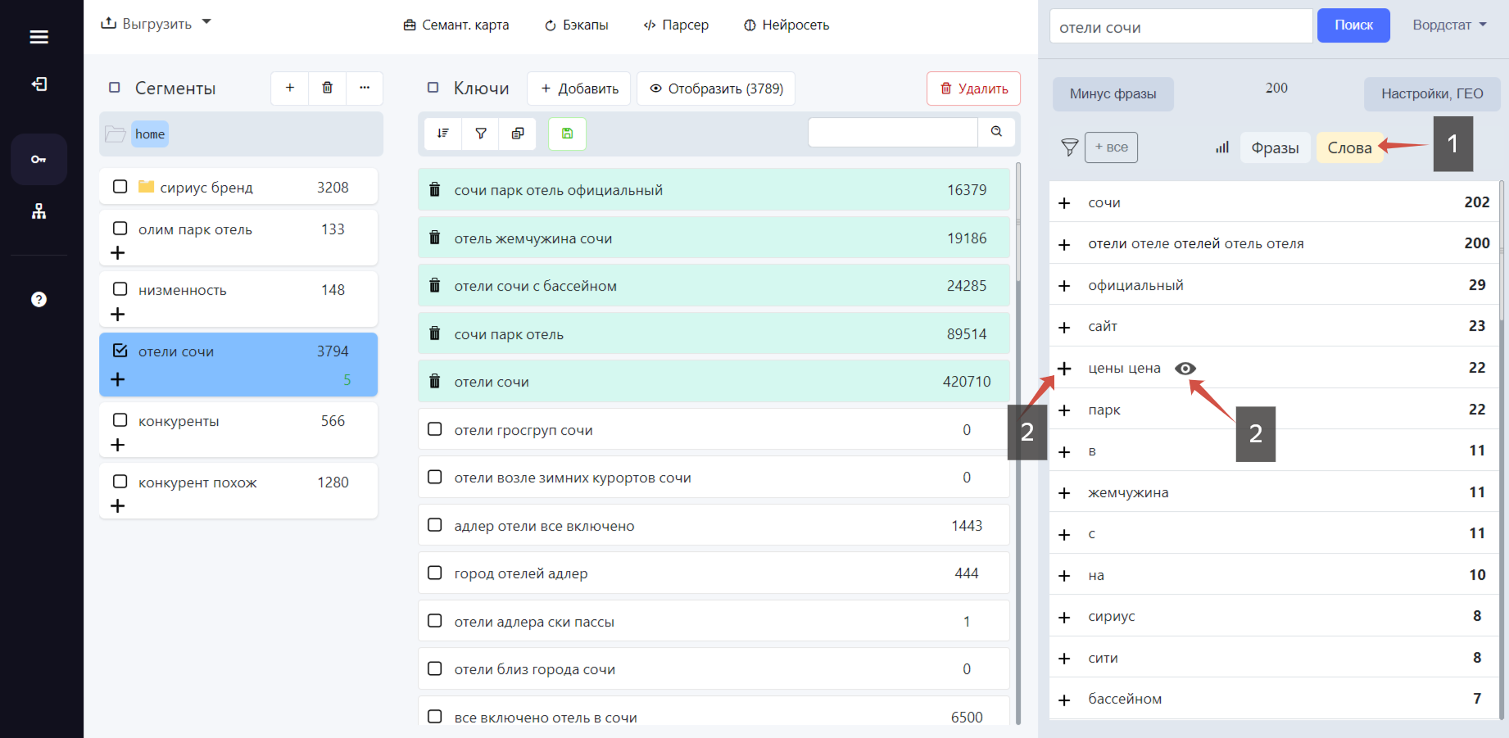Delete key 'отель жемчужина сочи' via trash
Image resolution: width=1509 pixels, height=738 pixels.
click(x=435, y=238)
